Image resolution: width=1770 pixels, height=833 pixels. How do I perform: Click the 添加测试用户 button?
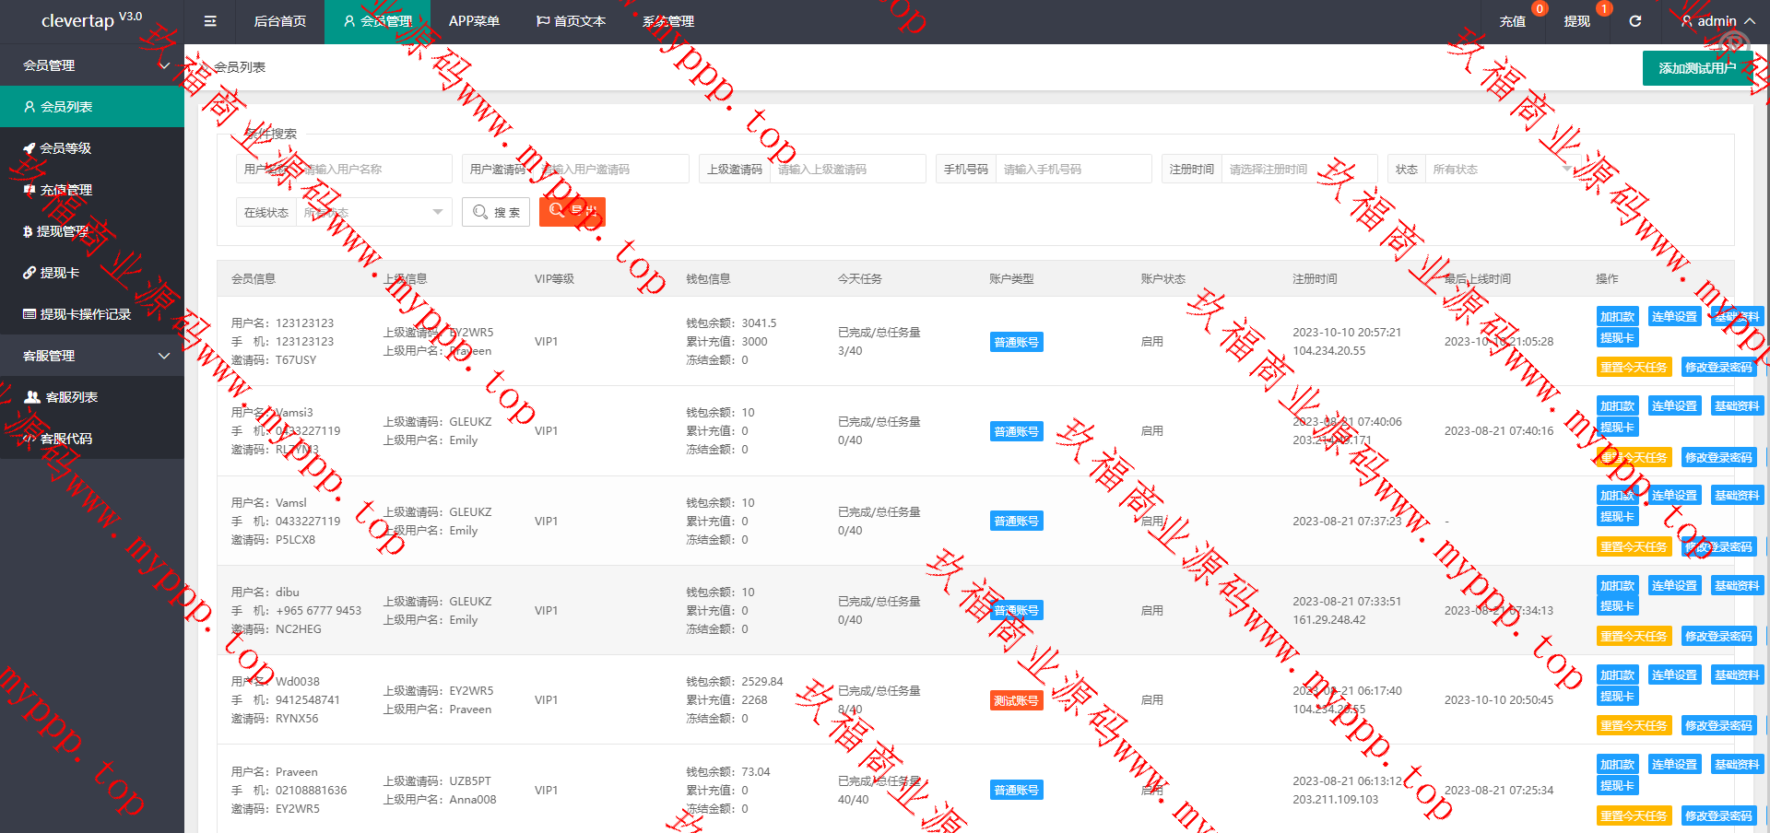coord(1696,68)
